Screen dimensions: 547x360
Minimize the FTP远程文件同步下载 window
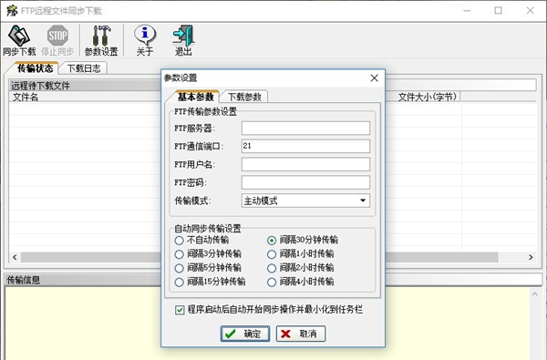pyautogui.click(x=467, y=11)
